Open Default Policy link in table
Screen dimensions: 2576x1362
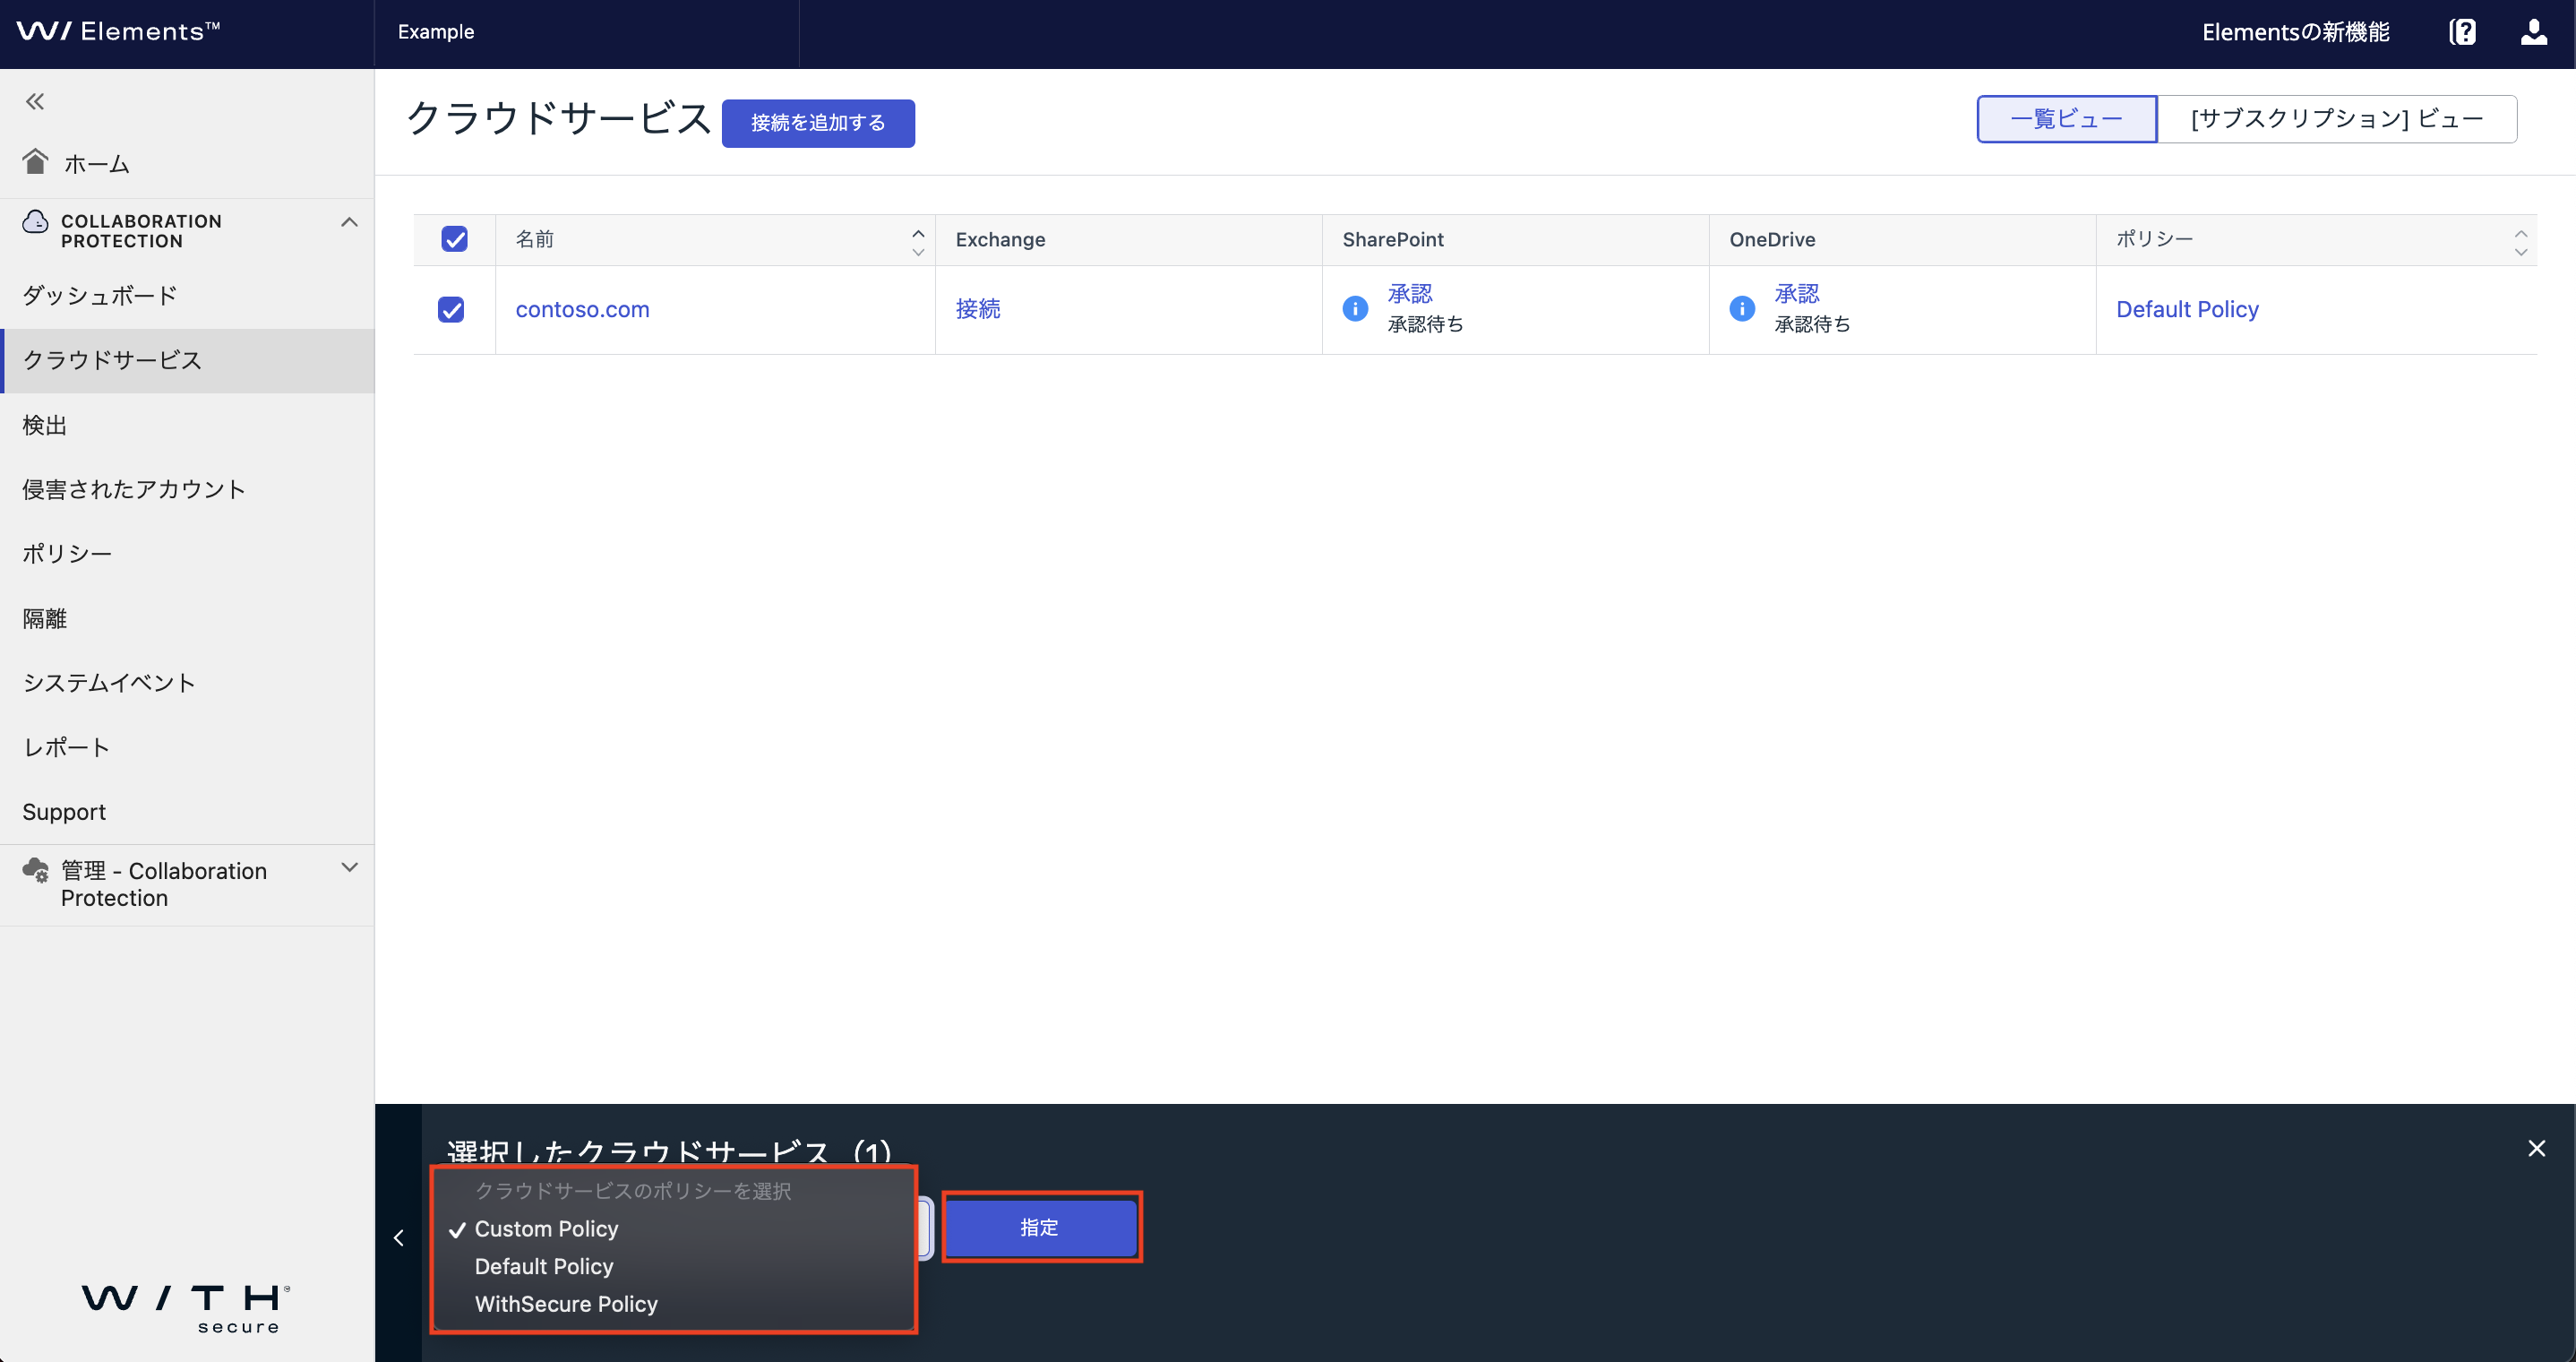pyautogui.click(x=2187, y=309)
